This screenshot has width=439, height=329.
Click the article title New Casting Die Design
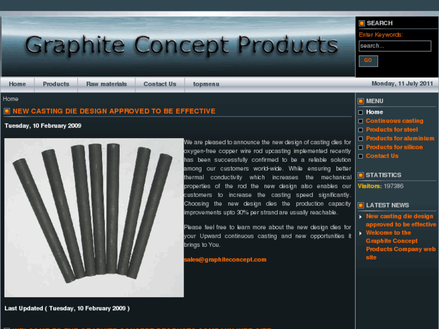tap(114, 111)
